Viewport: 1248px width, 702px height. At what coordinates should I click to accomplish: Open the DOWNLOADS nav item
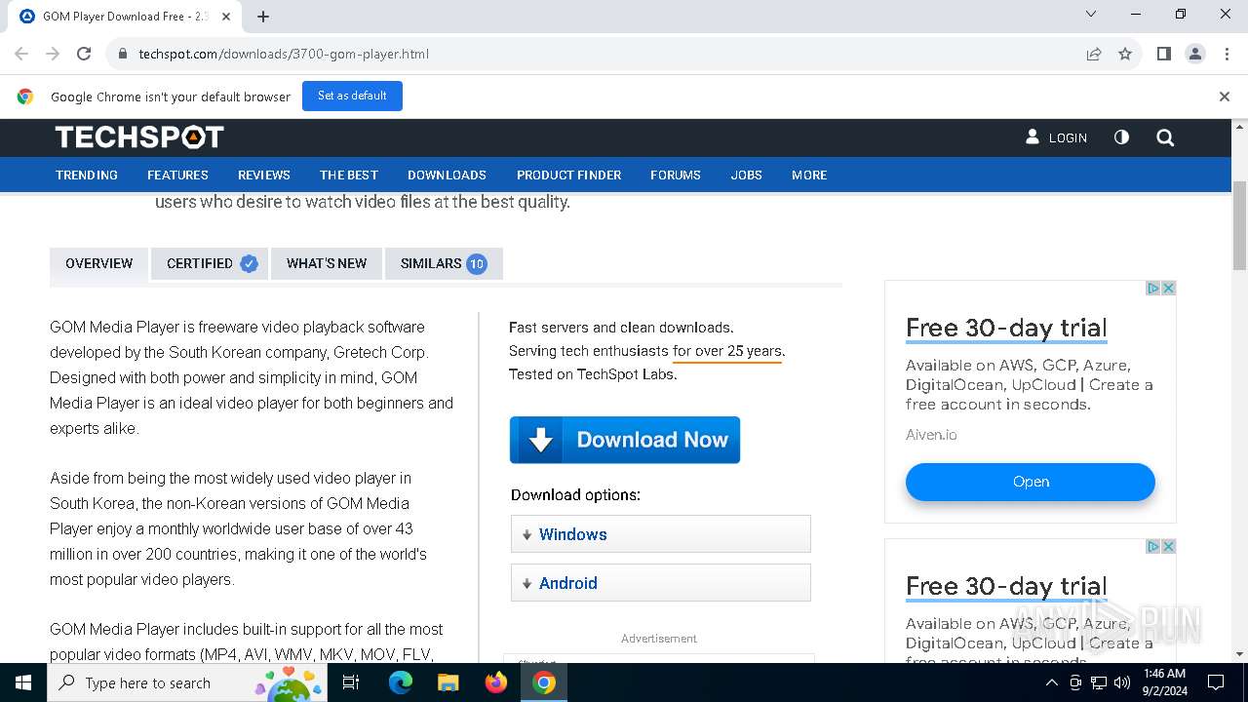click(447, 175)
